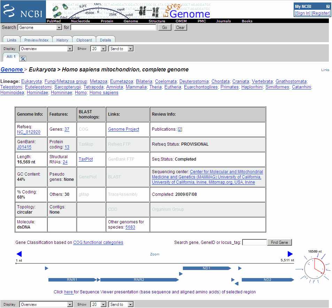Open GenBank J01415 link
Screen dimensions: 332x308
[24, 147]
